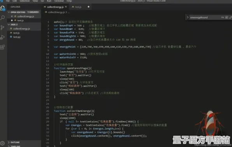Click the waterPointY declaration on line 11
The width and height of the screenshot is (232, 147).
[70, 58]
